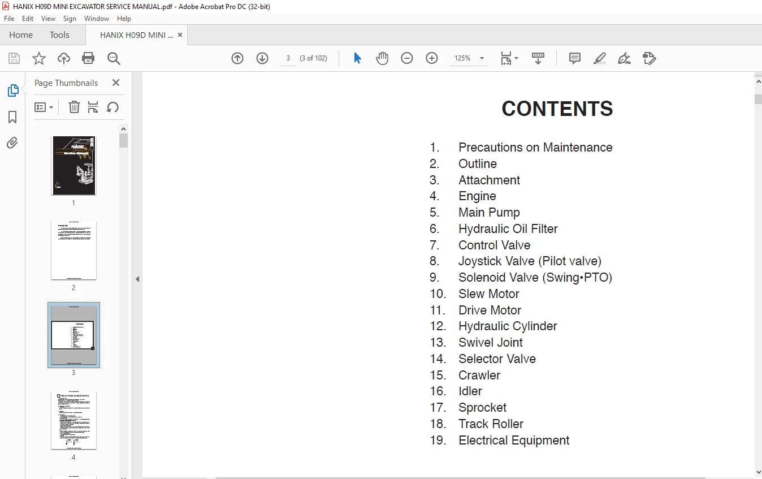Click the document scroll down arrow

pyautogui.click(x=758, y=472)
